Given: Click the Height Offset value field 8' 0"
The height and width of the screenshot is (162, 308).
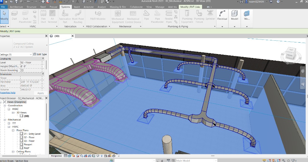Looking at the screenshot, I should tap(31, 66).
